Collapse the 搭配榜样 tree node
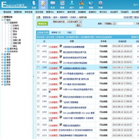 click(5, 23)
